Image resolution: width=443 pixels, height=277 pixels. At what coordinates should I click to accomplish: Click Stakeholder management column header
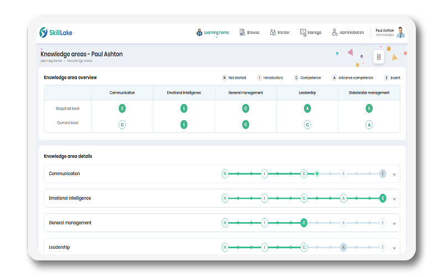pyautogui.click(x=369, y=93)
